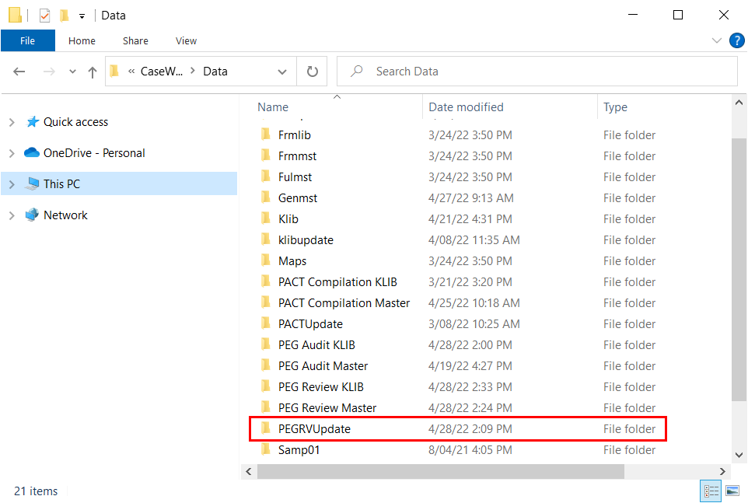Open Help with the question mark icon
This screenshot has width=748, height=503.
coord(736,40)
